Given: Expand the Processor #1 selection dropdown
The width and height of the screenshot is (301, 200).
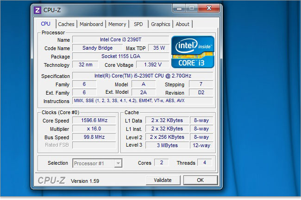Looking at the screenshot, I should coord(118,163).
